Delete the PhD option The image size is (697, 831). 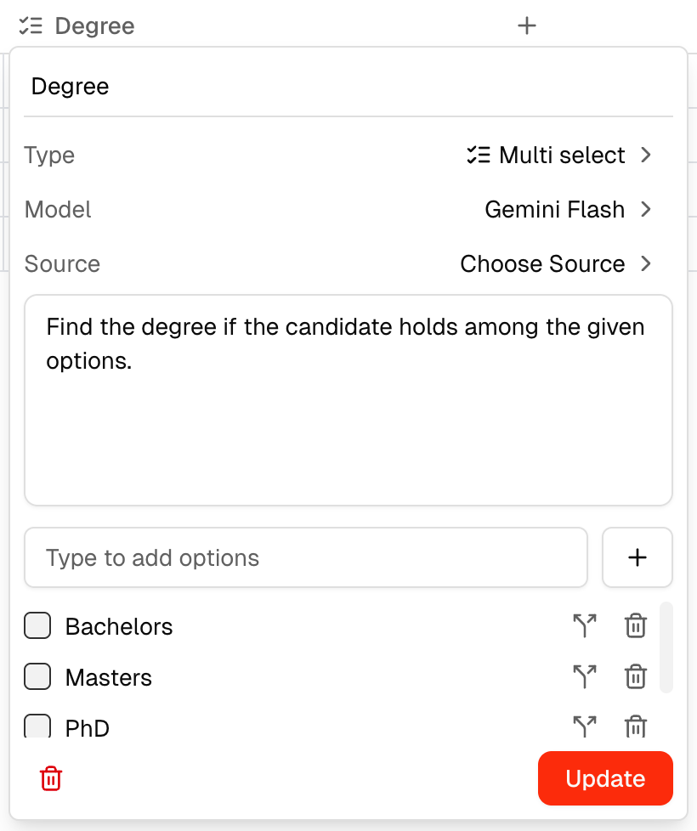pyautogui.click(x=635, y=726)
